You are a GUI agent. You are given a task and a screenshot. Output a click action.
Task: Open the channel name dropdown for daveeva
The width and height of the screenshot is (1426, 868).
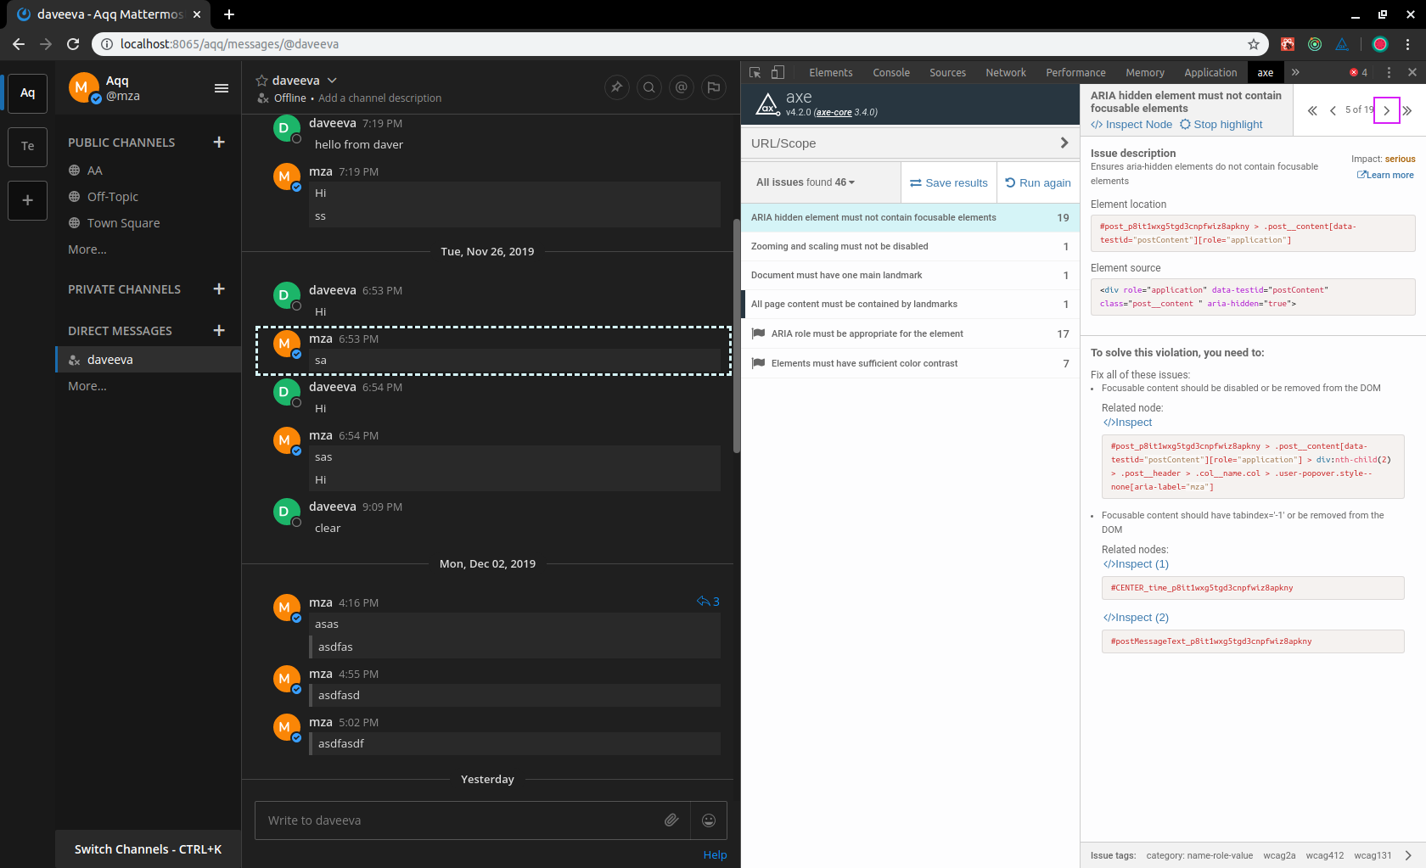[x=331, y=80]
